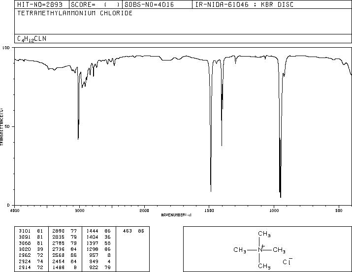This screenshot has width=352, height=272.
Task: Select the 949 peak table entry
Action: pos(99,262)
